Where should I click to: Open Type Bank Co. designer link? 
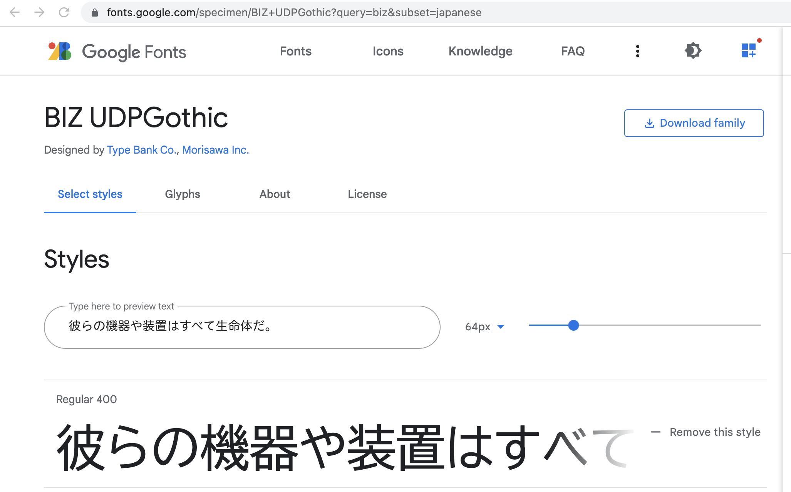coord(141,150)
